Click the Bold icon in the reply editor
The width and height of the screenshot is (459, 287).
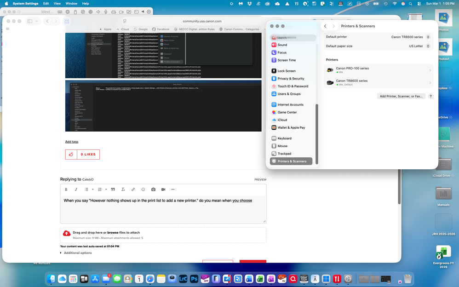click(66, 189)
